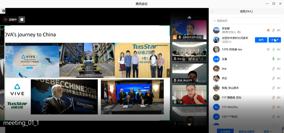
Task: Toggle muted microphone for 117 赛路诺 王钧
Action: pyautogui.click(x=273, y=97)
